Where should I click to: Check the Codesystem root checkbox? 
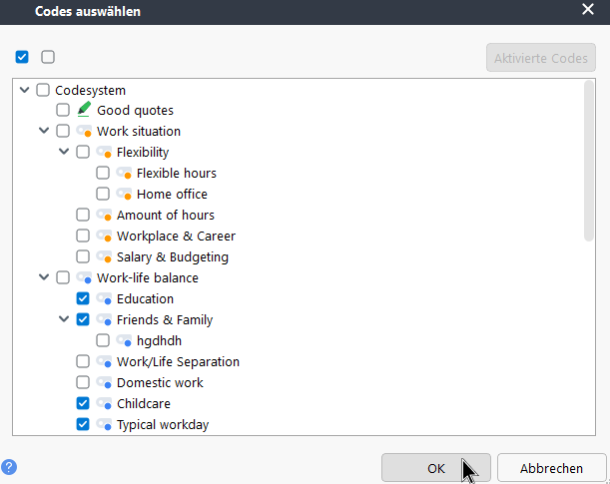click(x=43, y=90)
